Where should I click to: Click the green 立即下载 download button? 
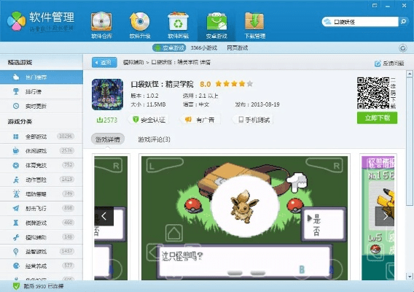pyautogui.click(x=377, y=118)
